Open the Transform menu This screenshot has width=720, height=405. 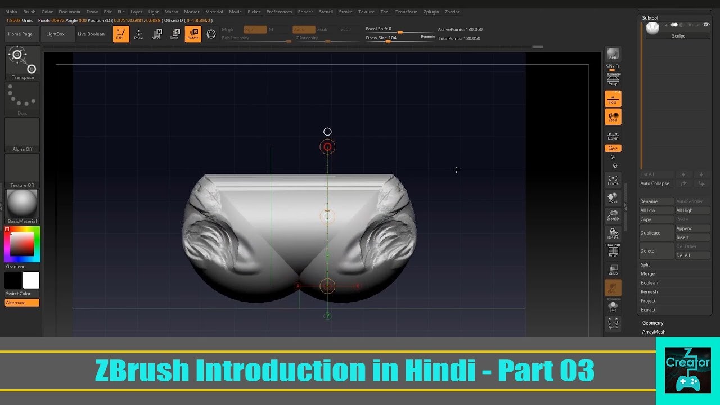tap(406, 12)
